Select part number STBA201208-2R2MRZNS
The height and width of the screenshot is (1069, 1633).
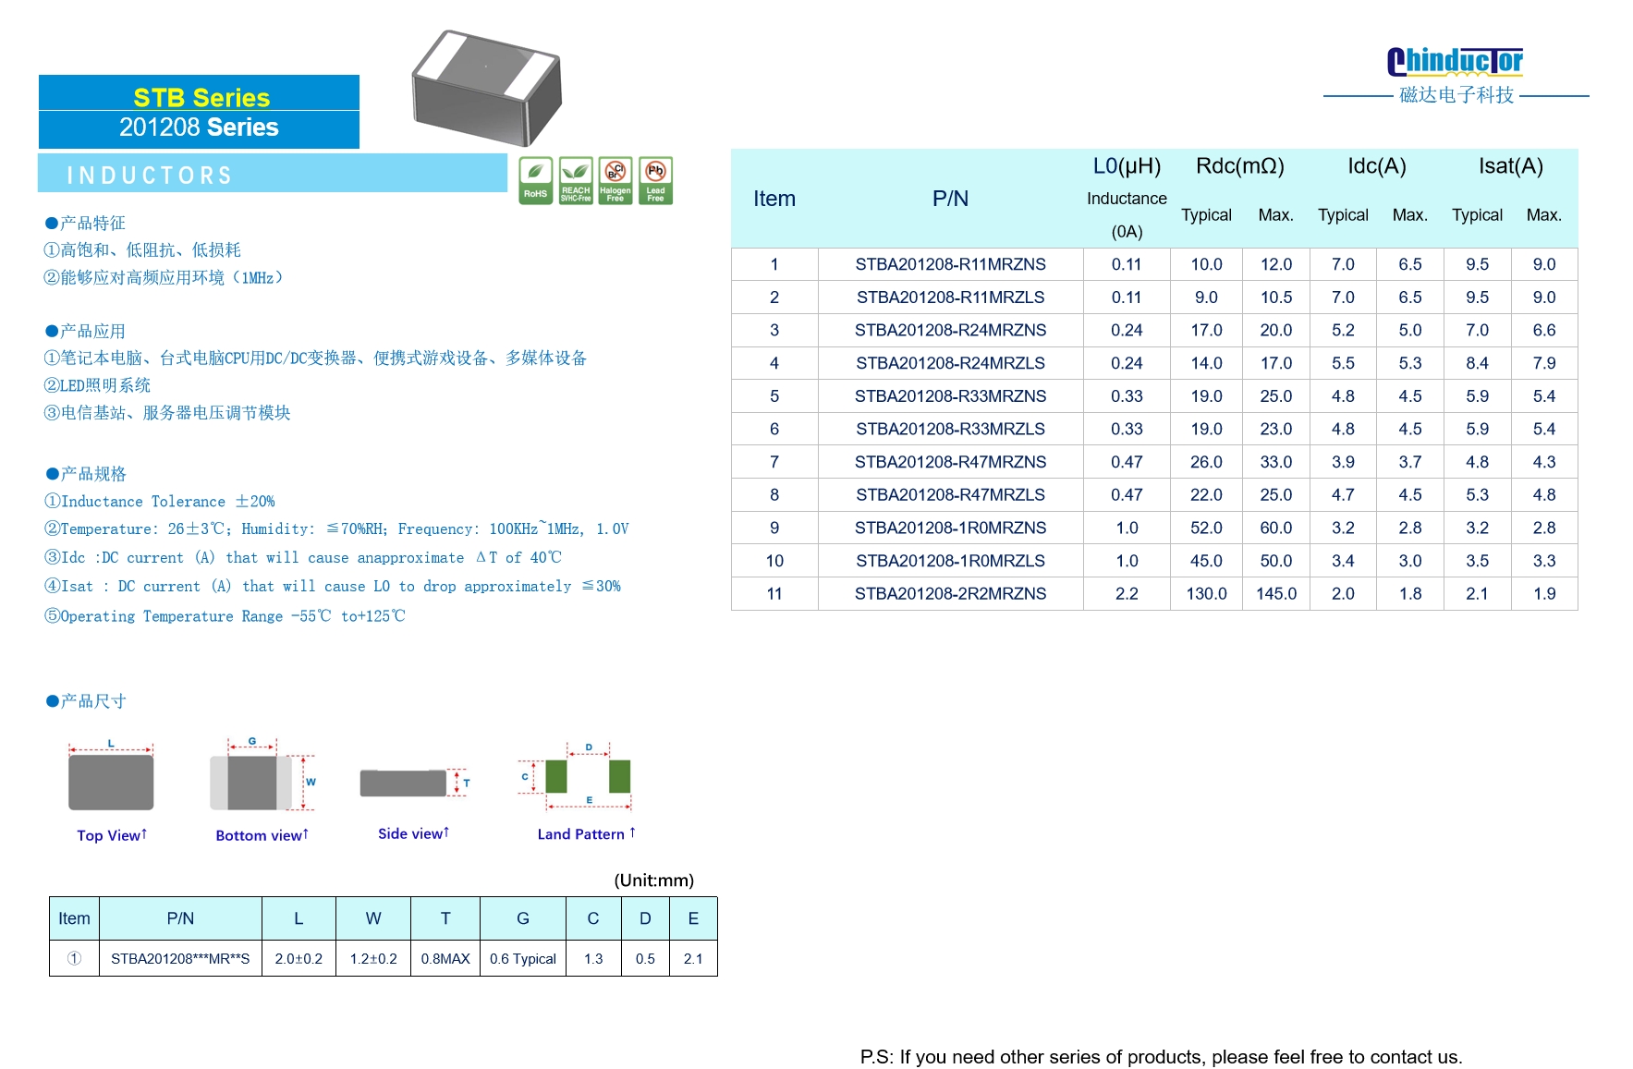click(x=950, y=594)
